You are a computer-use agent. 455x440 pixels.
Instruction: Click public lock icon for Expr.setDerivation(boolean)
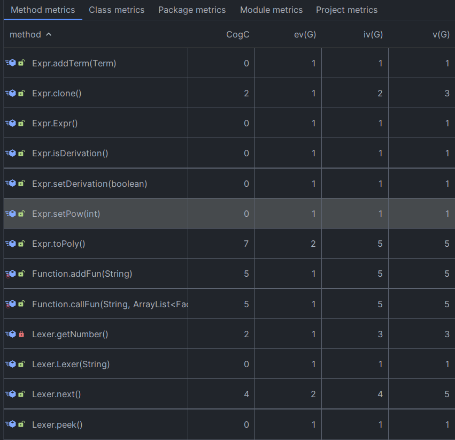[21, 183]
